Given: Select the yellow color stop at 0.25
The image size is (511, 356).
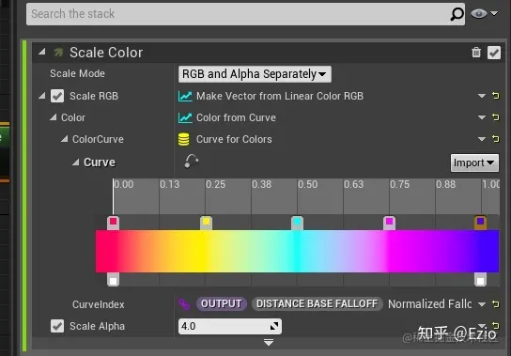Looking at the screenshot, I should [206, 223].
